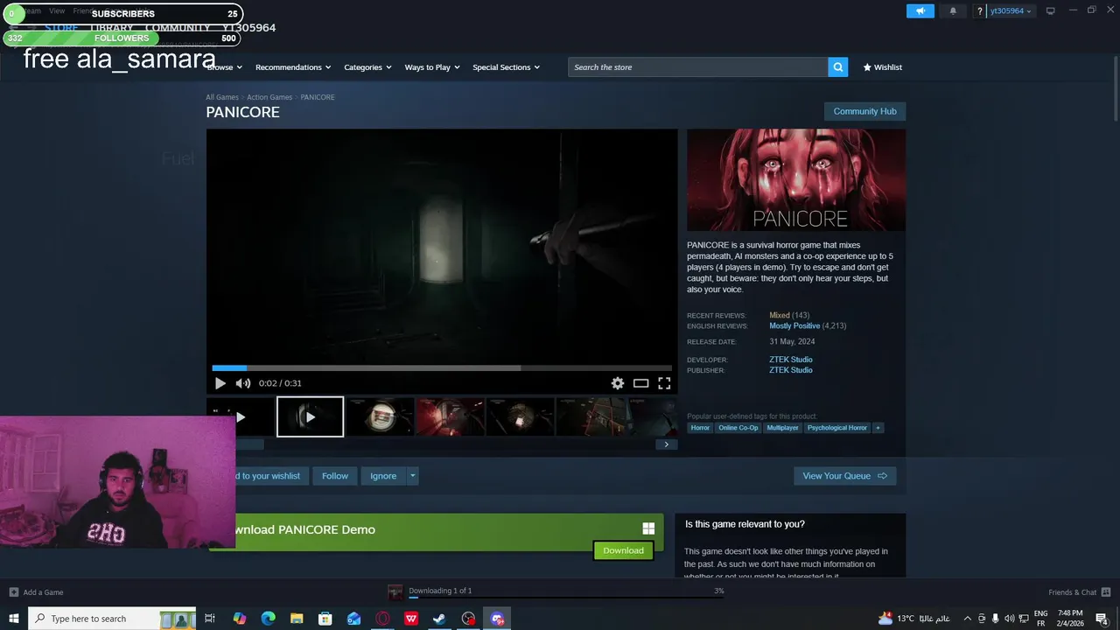Open the Multiplayer tag
Viewport: 1120px width, 630px height.
782,428
